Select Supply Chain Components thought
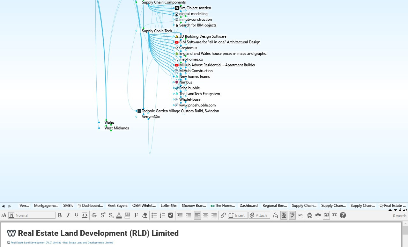 pyautogui.click(x=164, y=2)
